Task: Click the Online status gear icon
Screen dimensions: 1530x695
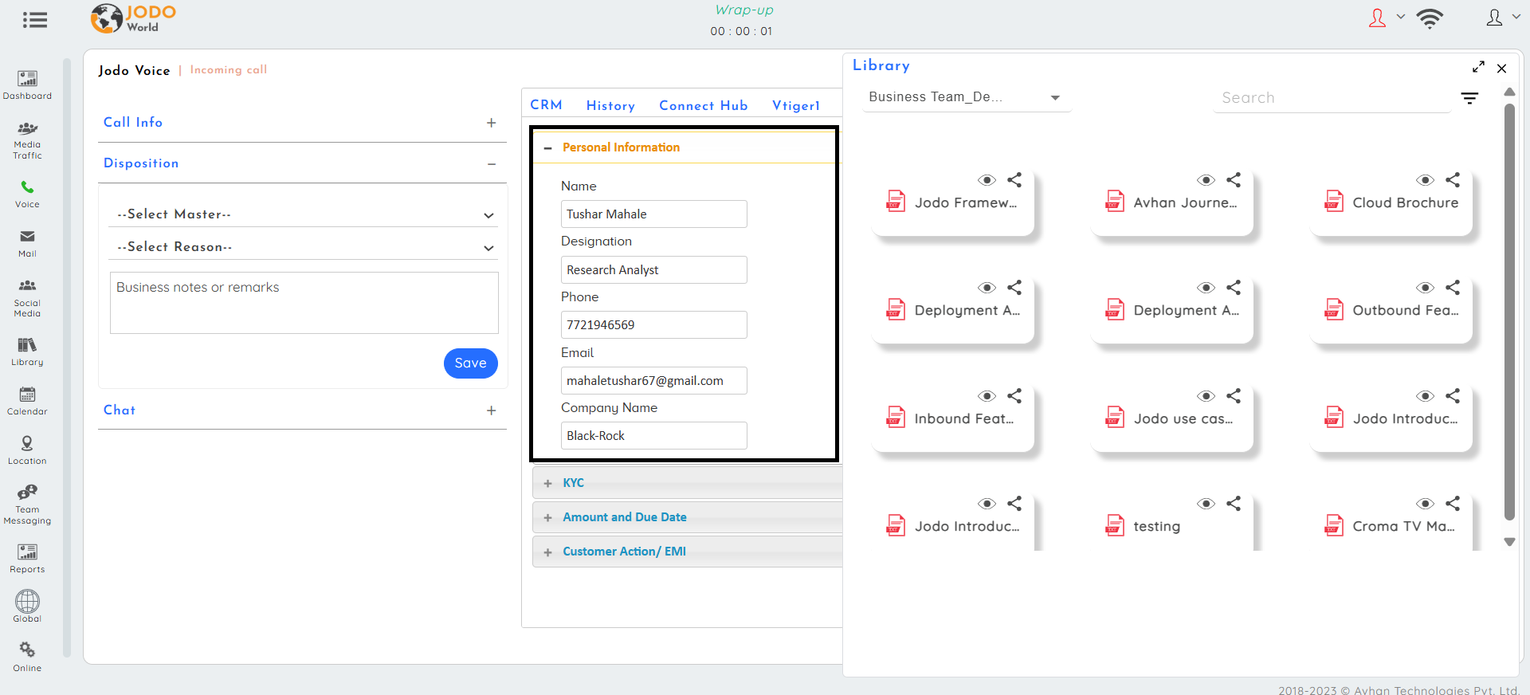Action: tap(27, 650)
